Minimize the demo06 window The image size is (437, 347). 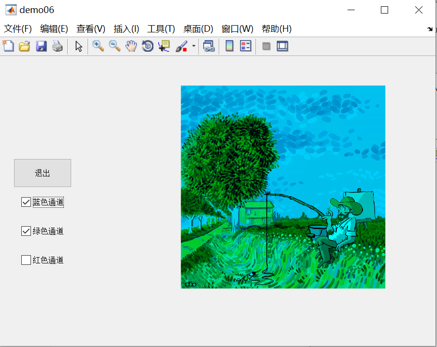[351, 10]
